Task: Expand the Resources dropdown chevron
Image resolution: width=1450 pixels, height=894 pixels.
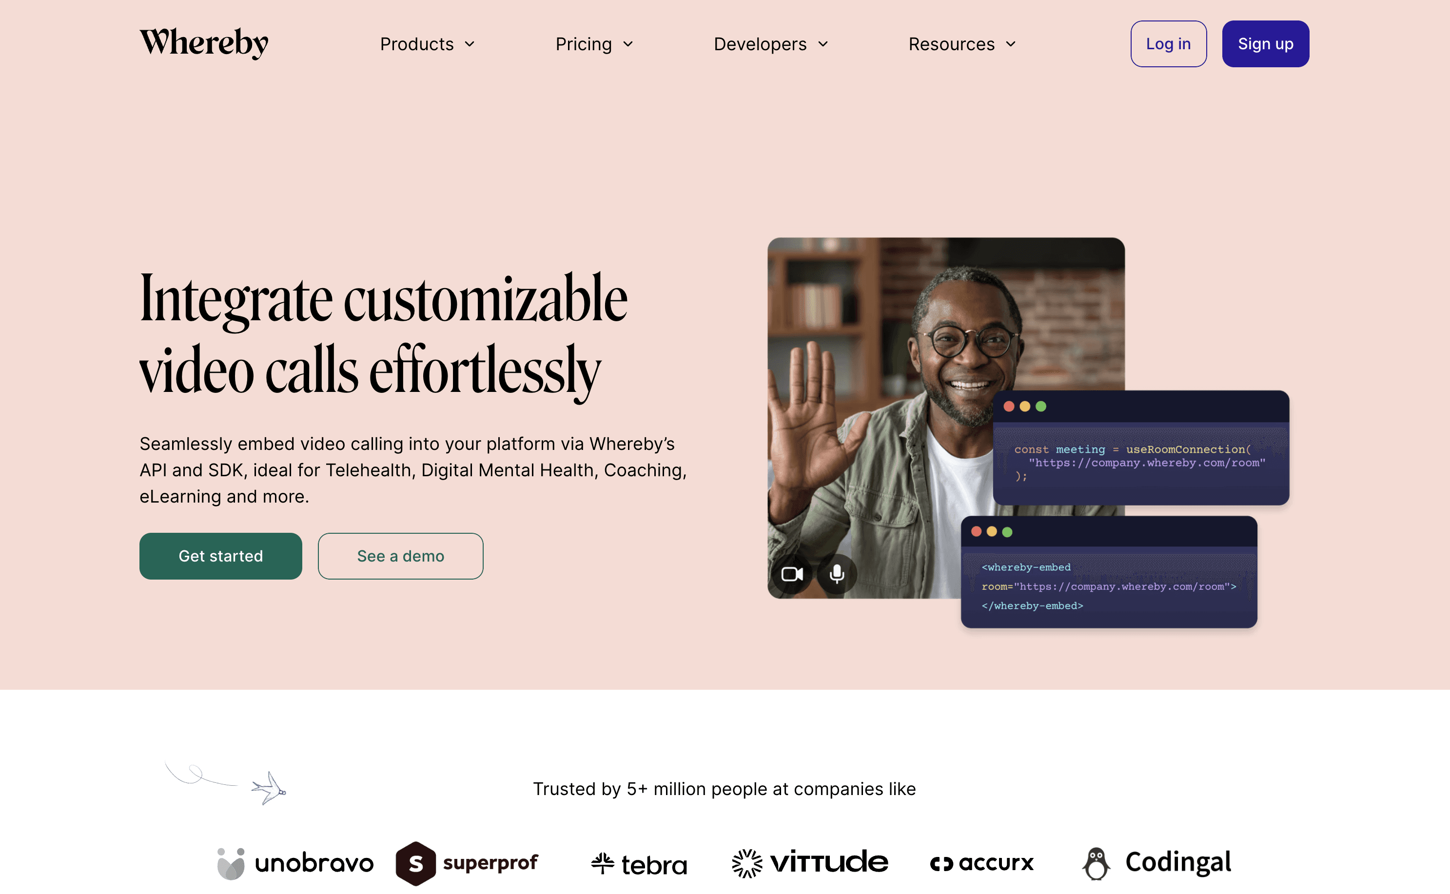Action: [x=1011, y=44]
